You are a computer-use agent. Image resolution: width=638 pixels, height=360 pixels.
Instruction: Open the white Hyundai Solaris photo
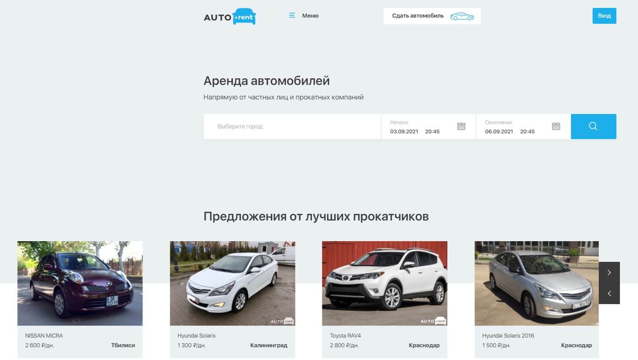232,283
